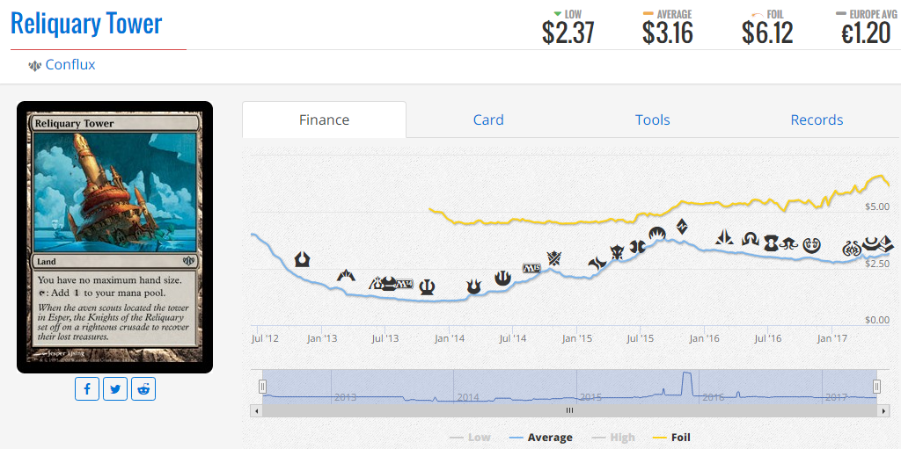Click the Jan '17 axis label
This screenshot has height=449, width=901.
832,338
